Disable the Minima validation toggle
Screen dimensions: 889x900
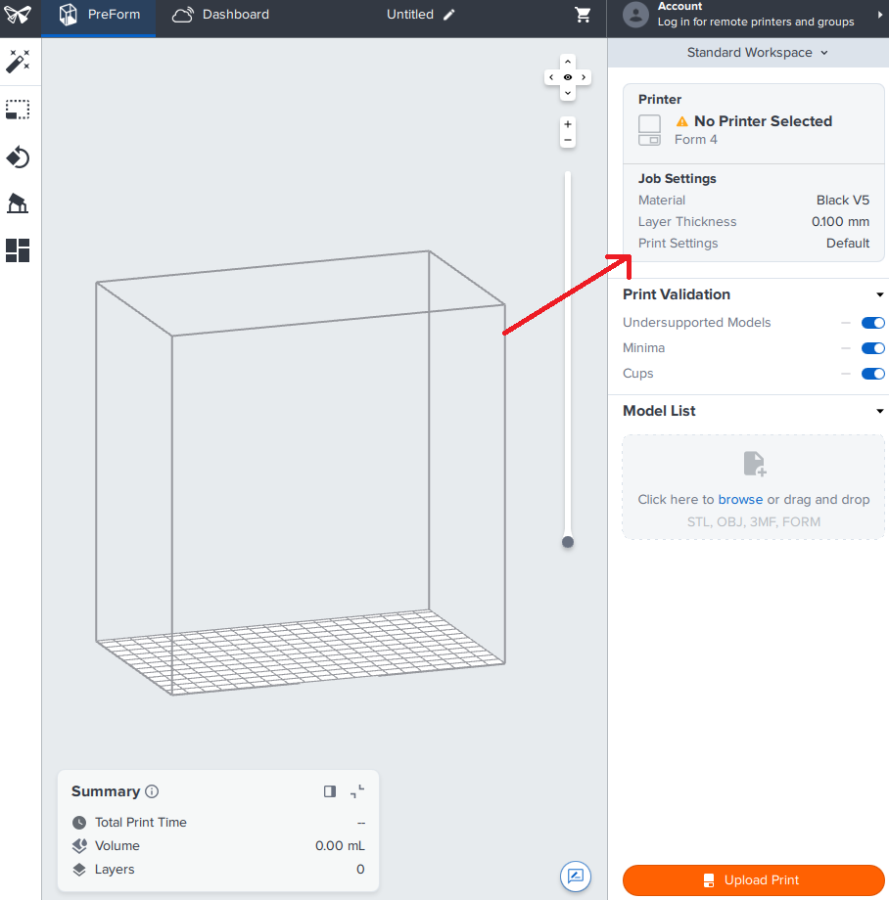(872, 348)
